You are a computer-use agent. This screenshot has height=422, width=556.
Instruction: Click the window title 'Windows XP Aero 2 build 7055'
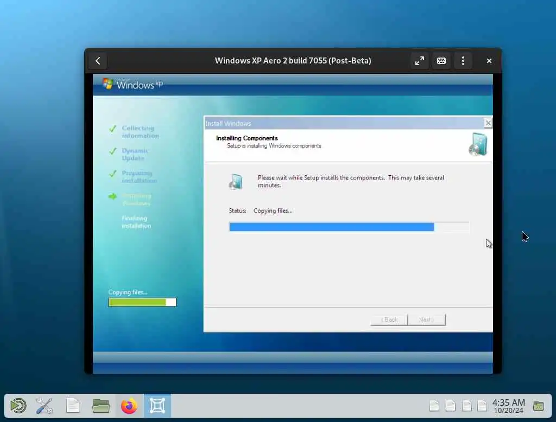[x=293, y=61]
